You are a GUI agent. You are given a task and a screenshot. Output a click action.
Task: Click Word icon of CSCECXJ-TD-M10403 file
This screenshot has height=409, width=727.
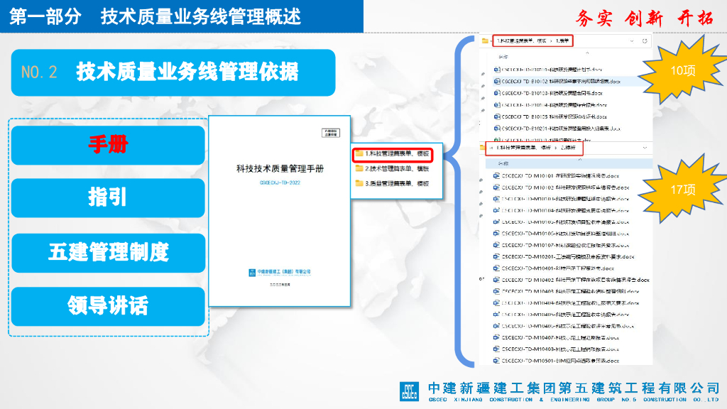coord(496,291)
